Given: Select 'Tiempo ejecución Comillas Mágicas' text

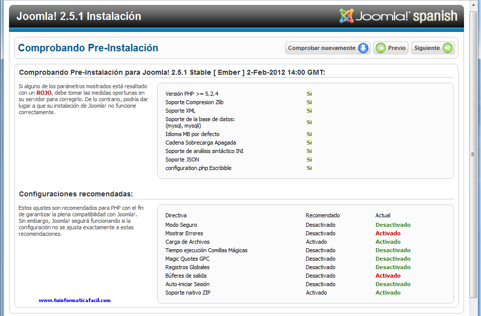Looking at the screenshot, I should (206, 251).
